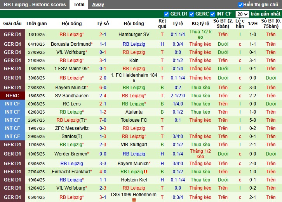Viewport: 282px width, 202px height.
Task: Open the Away tab
Action: 98,5
